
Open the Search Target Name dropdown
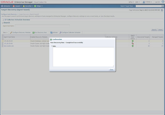128,6
